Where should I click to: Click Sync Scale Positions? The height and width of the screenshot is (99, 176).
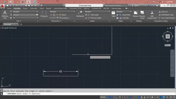pyautogui.click(x=167, y=18)
